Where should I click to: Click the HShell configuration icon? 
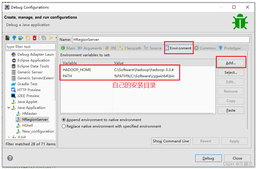tap(19, 125)
